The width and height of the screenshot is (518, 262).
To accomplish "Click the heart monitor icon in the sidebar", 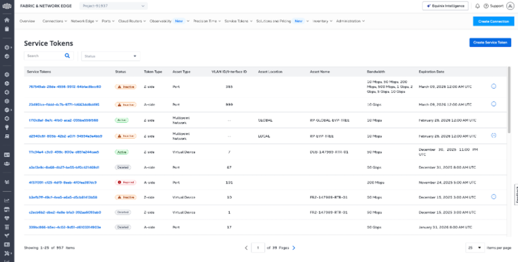I will (7, 218).
